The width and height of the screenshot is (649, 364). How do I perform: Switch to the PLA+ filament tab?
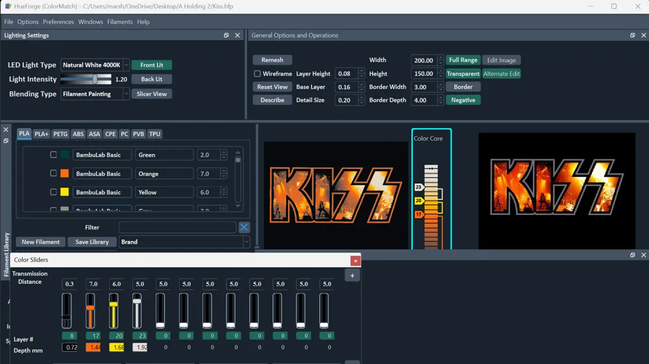pyautogui.click(x=42, y=134)
